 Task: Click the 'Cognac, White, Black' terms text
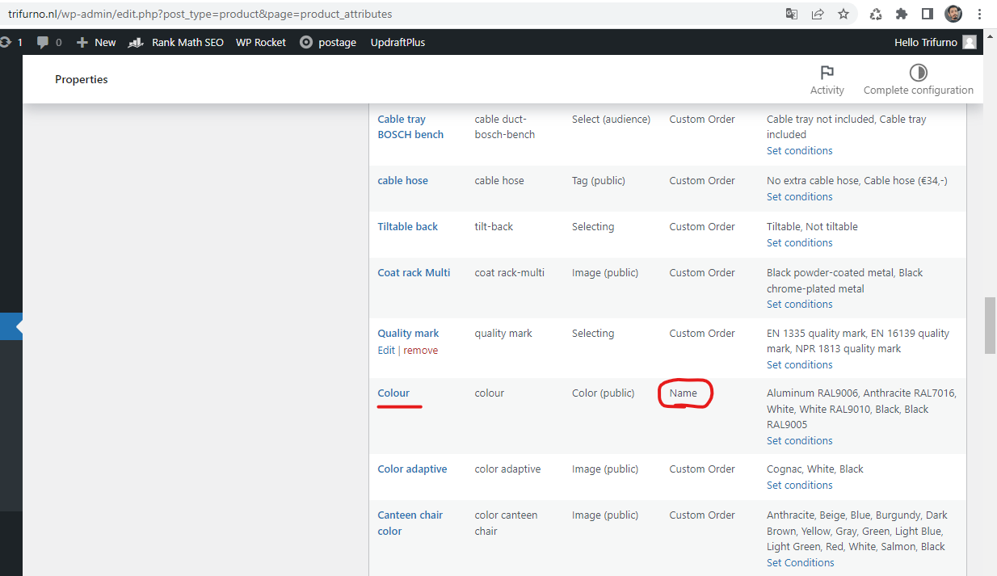[814, 469]
